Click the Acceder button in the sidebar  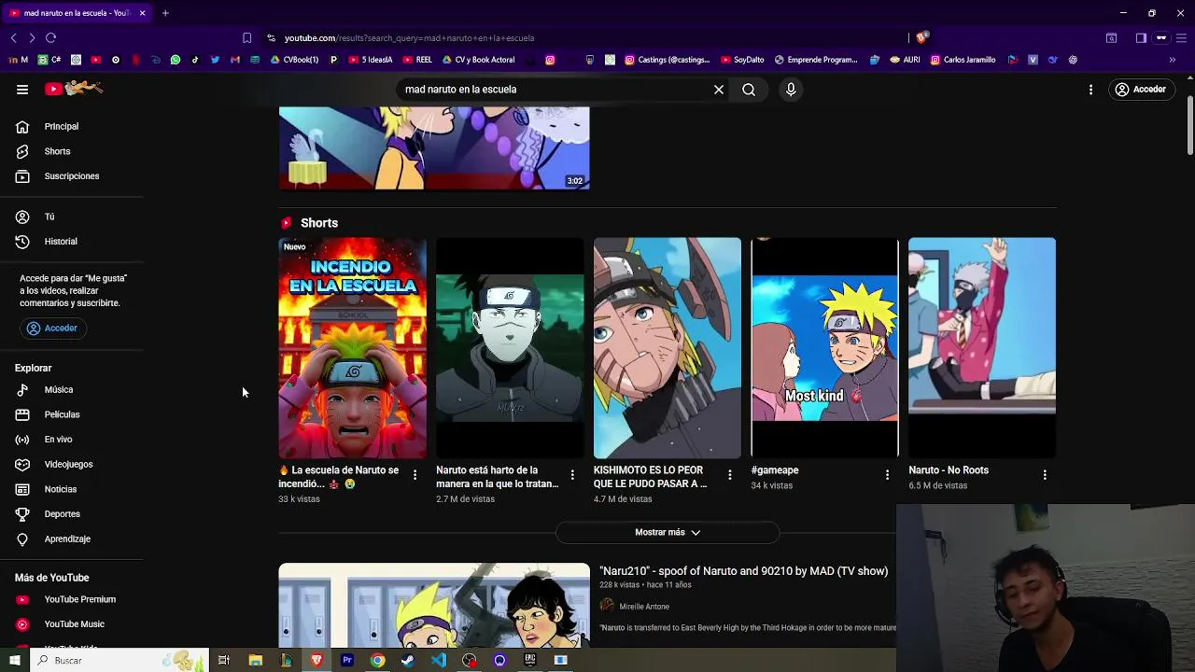coord(52,329)
